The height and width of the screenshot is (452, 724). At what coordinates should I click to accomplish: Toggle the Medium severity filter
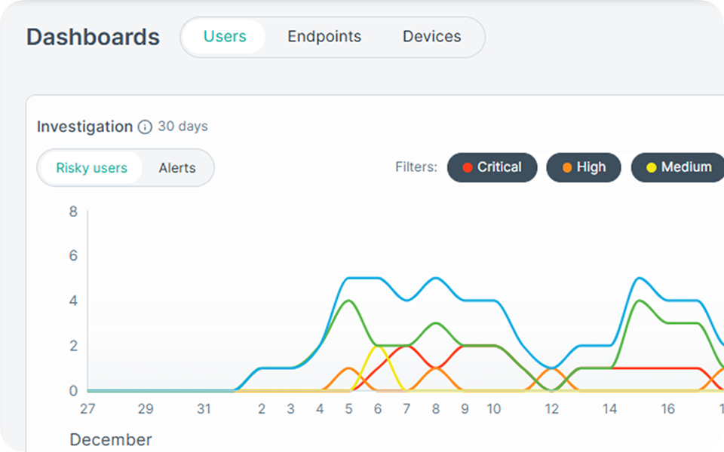[678, 167]
